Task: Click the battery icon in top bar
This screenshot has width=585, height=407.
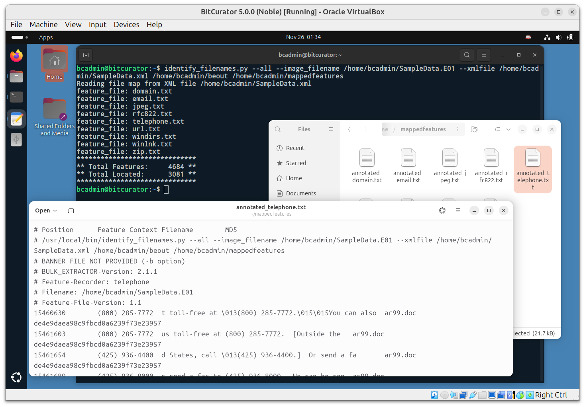Action: point(570,37)
